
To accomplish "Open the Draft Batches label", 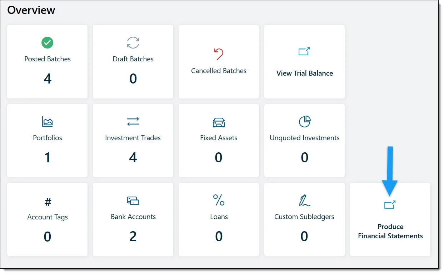I will click(x=133, y=59).
